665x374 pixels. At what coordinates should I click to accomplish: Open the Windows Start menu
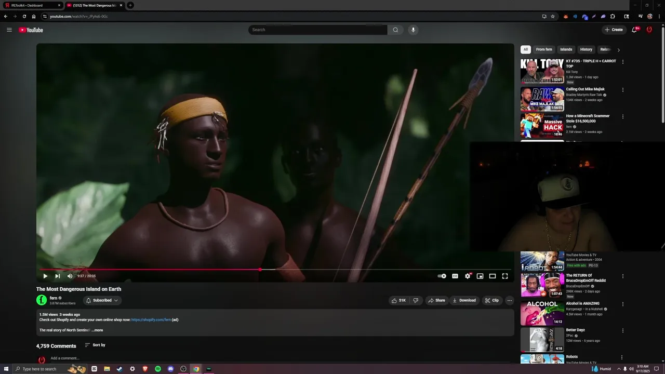pyautogui.click(x=5, y=369)
